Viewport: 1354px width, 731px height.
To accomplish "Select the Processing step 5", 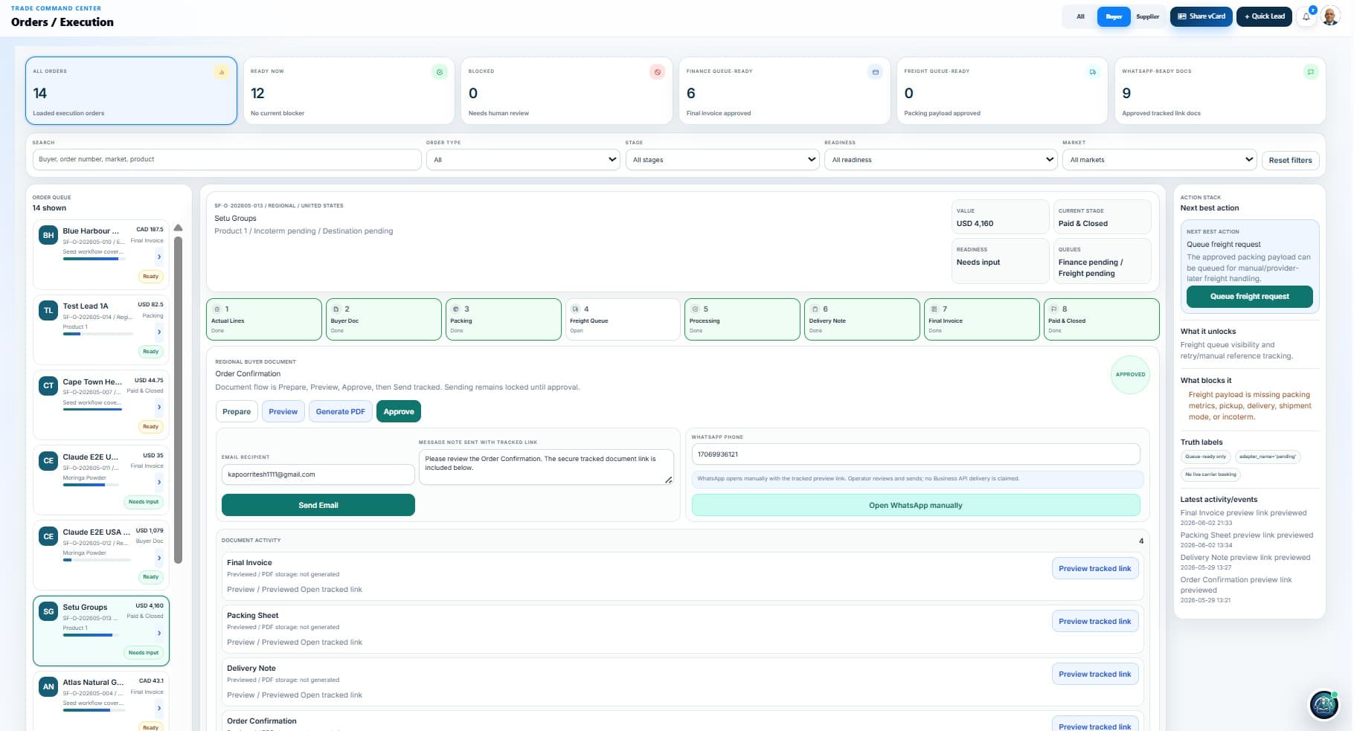I will click(x=742, y=319).
